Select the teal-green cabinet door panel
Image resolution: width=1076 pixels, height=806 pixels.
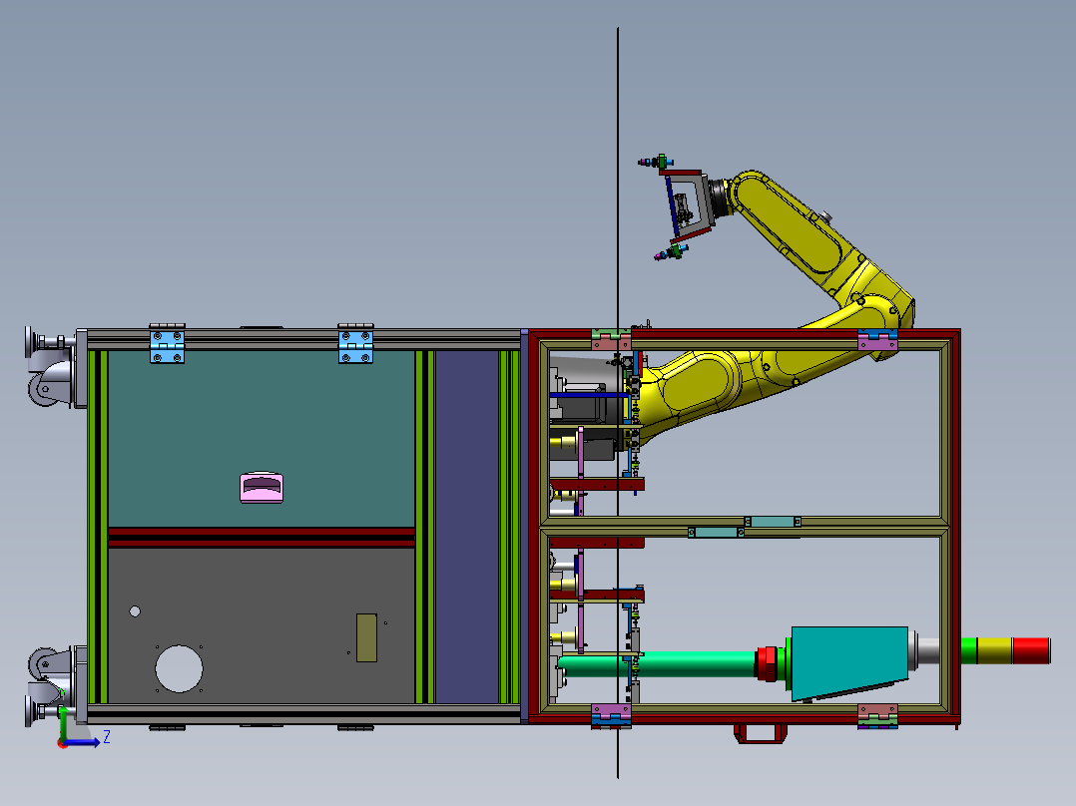click(261, 439)
